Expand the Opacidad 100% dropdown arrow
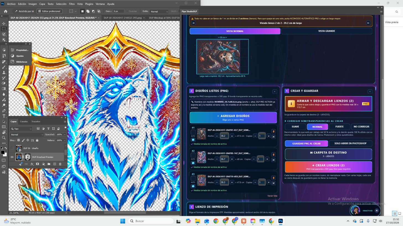The width and height of the screenshot is (403, 226). 65,135
